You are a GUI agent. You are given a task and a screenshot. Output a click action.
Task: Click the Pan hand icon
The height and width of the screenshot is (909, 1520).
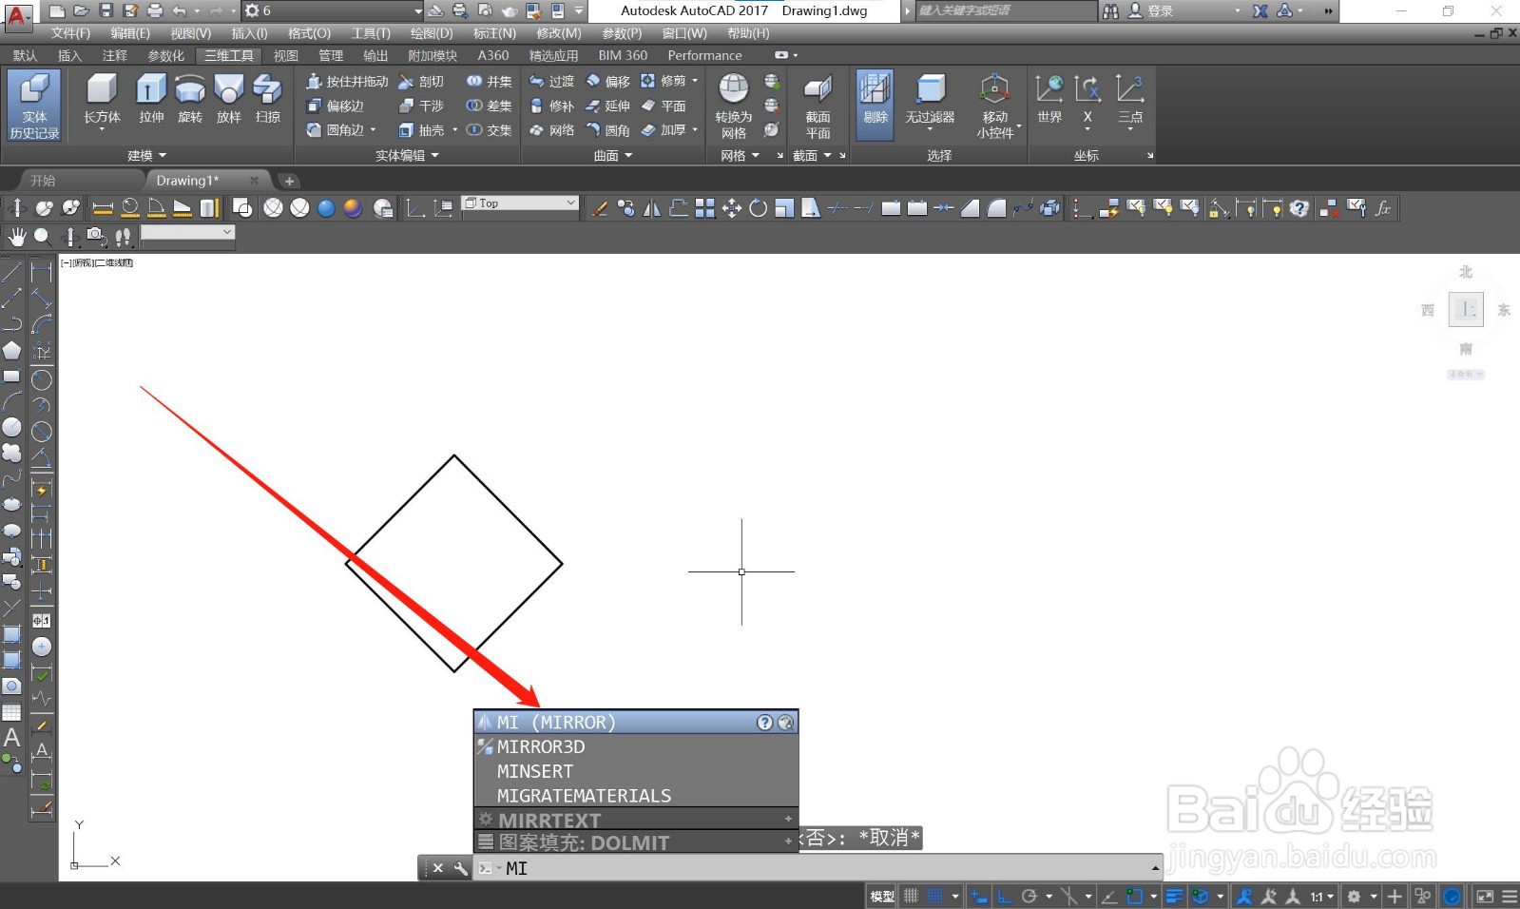pos(17,236)
